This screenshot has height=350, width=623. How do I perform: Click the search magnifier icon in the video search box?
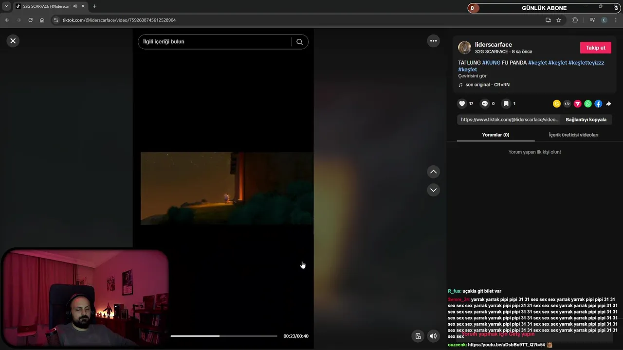pos(299,42)
